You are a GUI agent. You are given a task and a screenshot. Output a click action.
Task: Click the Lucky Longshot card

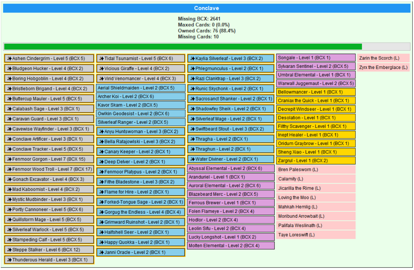click(231, 237)
